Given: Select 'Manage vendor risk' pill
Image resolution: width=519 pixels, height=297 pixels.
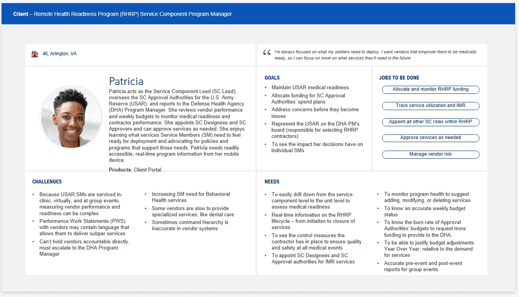Looking at the screenshot, I should (x=430, y=154).
